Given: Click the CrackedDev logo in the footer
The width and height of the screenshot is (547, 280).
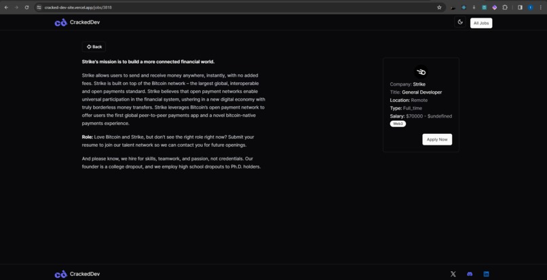Looking at the screenshot, I should (x=60, y=274).
